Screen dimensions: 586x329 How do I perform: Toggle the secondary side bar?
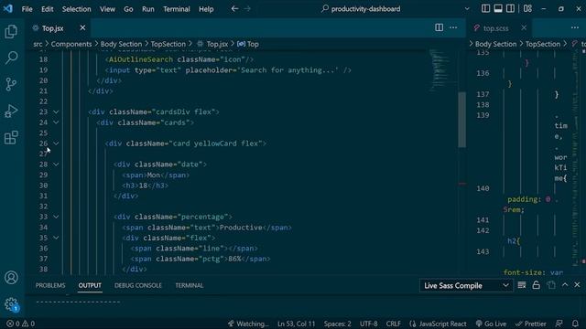510,8
